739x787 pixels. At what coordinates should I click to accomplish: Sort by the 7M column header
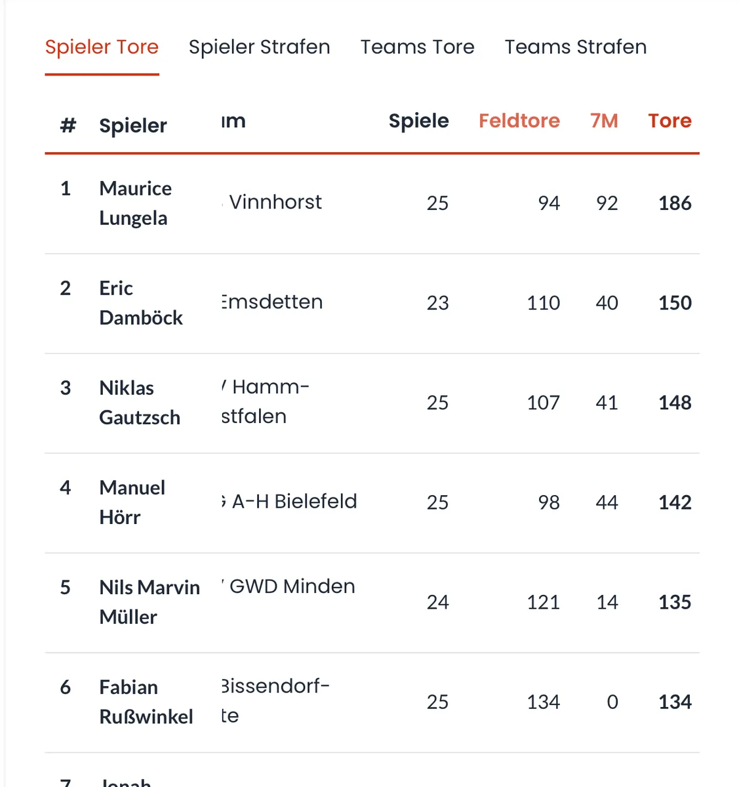(603, 121)
